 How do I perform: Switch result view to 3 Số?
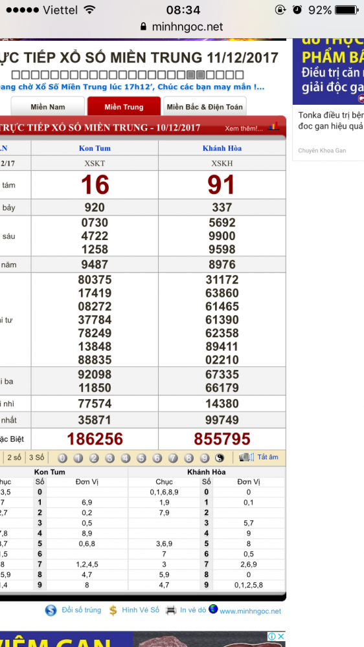[36, 457]
